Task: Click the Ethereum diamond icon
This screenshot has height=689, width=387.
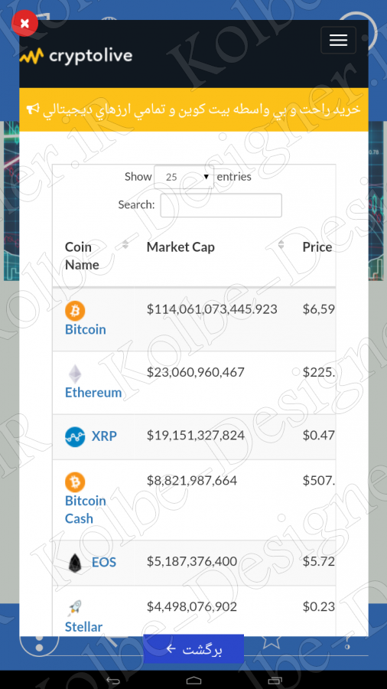Action: (75, 374)
